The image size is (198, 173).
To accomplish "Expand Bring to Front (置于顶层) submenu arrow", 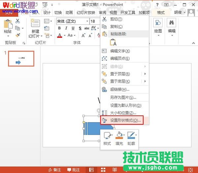I will tap(145, 74).
